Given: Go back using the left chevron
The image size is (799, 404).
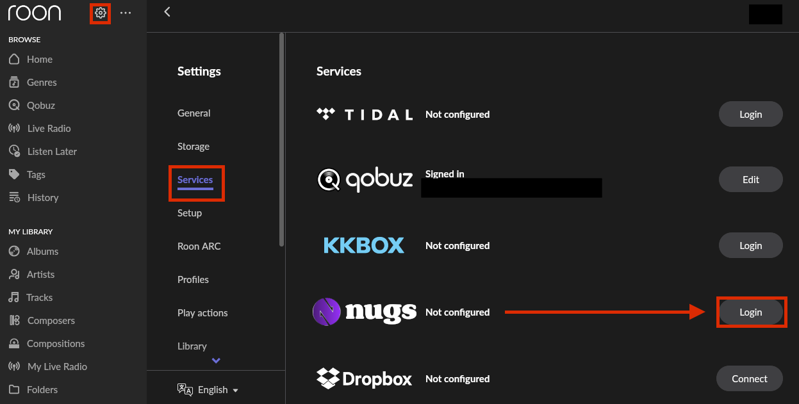Looking at the screenshot, I should tap(167, 12).
